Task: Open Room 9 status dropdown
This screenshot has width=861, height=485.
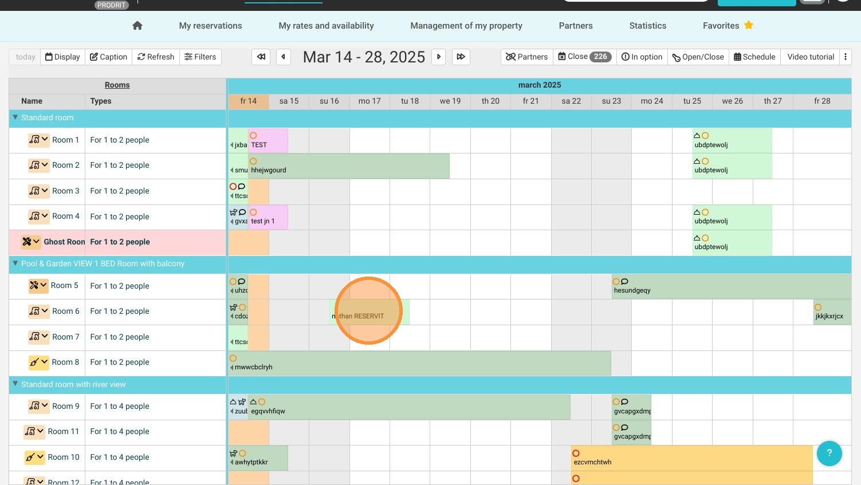Action: click(x=39, y=406)
